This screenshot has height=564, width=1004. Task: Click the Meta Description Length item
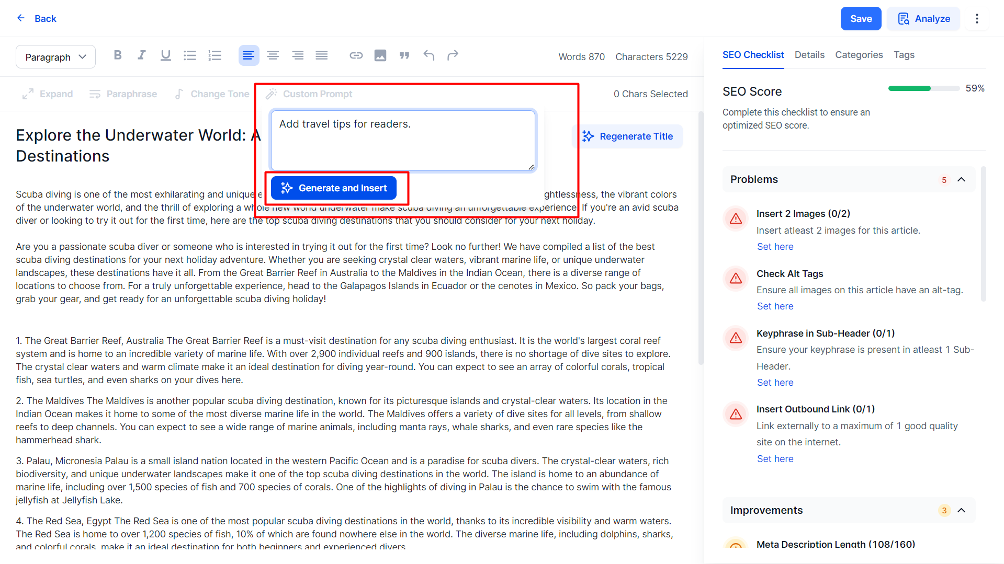tap(836, 544)
